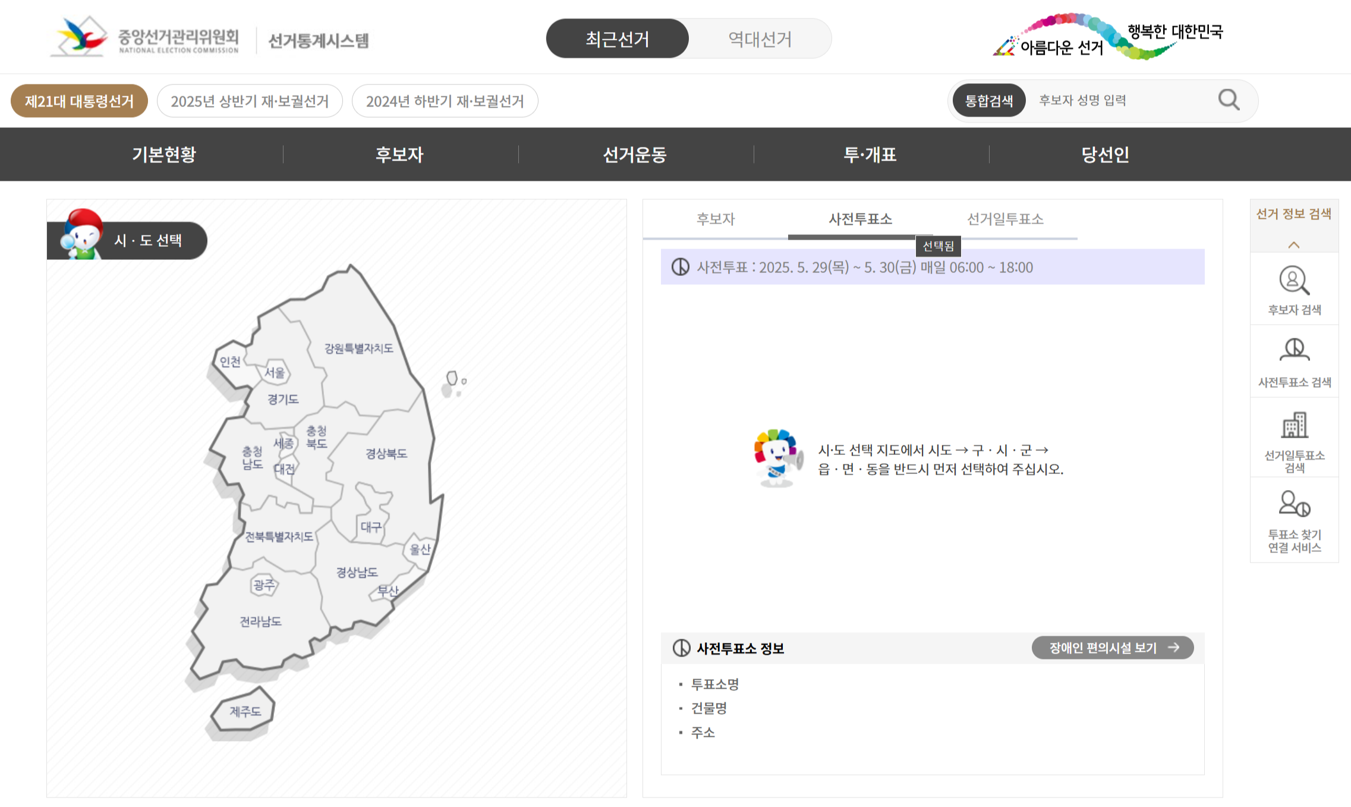Select the 2025년 상반기 재·보궐선거 pill
The image size is (1351, 807).
click(x=250, y=101)
